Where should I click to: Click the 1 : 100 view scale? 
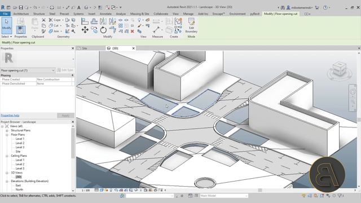(86, 191)
